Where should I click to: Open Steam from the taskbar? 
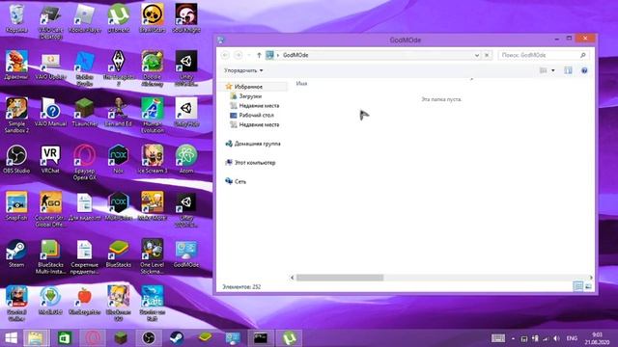click(177, 338)
